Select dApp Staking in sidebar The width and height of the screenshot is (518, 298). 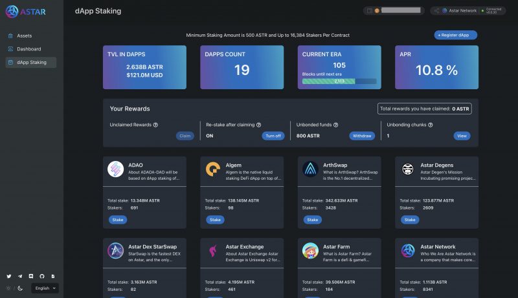[30, 62]
